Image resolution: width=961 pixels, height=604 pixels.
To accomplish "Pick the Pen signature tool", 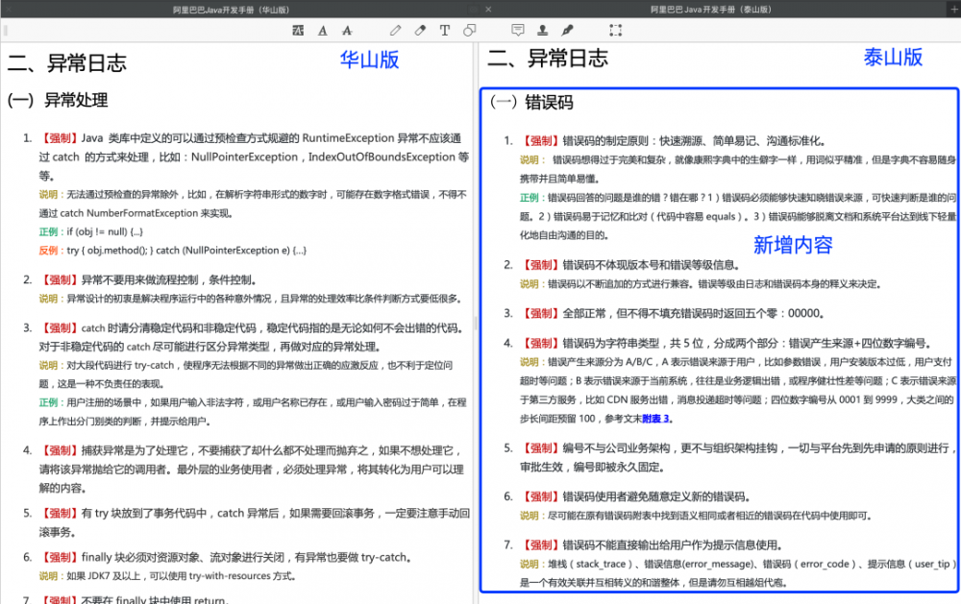I will 567,30.
